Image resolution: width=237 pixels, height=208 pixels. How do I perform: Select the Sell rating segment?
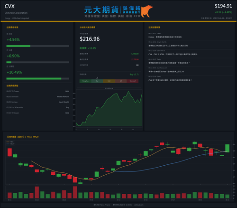[121, 81]
